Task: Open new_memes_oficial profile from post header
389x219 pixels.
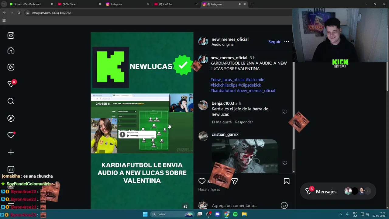Action: (x=230, y=39)
